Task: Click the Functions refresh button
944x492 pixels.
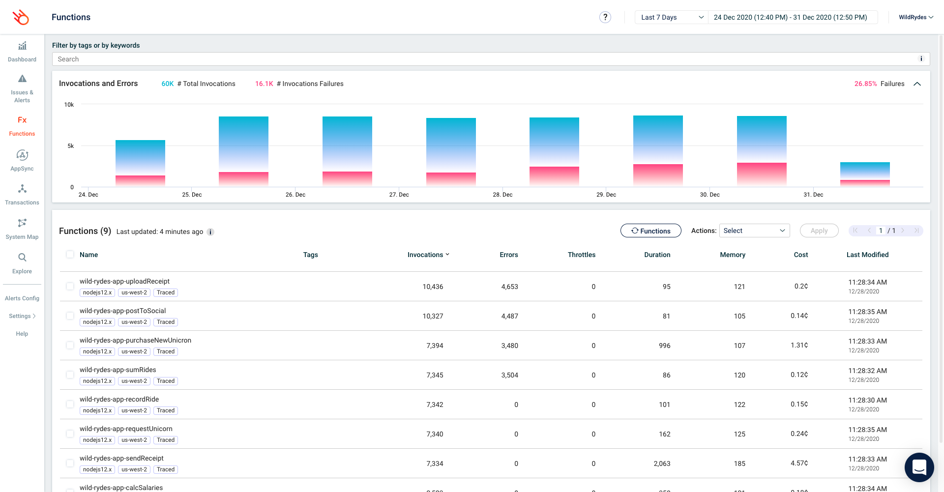Action: [x=650, y=231]
